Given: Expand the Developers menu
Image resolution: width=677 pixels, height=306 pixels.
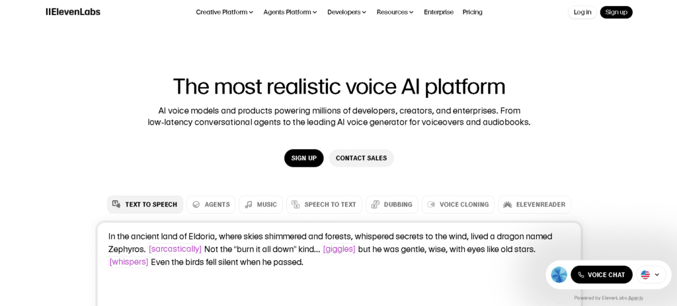Looking at the screenshot, I should coord(346,12).
